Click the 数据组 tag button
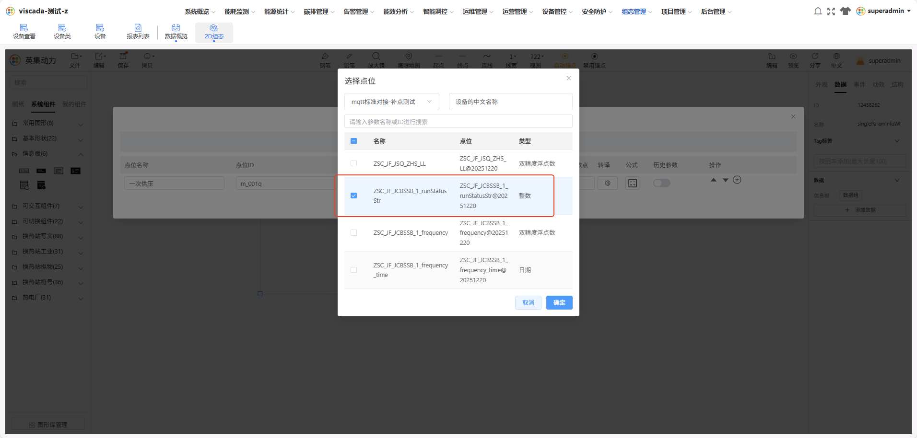Viewport: 917px width, 438px height. coord(850,195)
